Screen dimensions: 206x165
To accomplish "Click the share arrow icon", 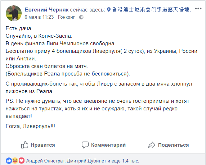I will click(152, 145).
